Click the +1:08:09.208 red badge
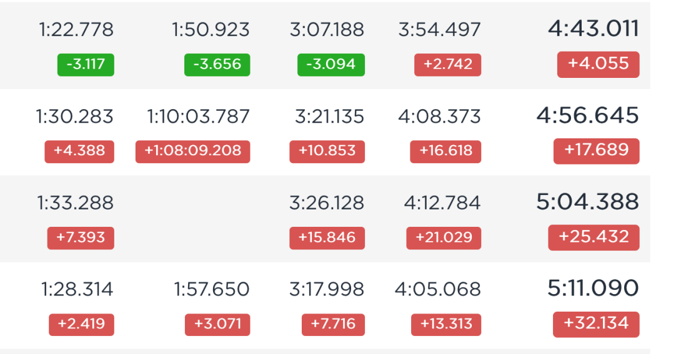Viewport: 681px width, 354px height. pos(193,151)
